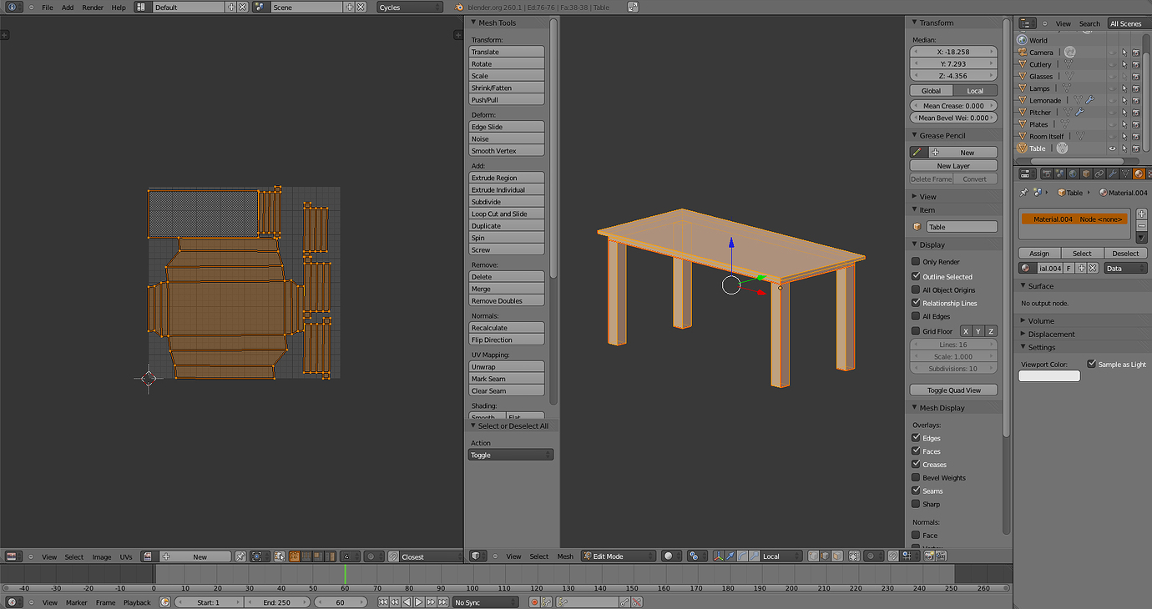1152x609 pixels.
Task: Open the Object Constraints properties tab
Action: 1099,174
